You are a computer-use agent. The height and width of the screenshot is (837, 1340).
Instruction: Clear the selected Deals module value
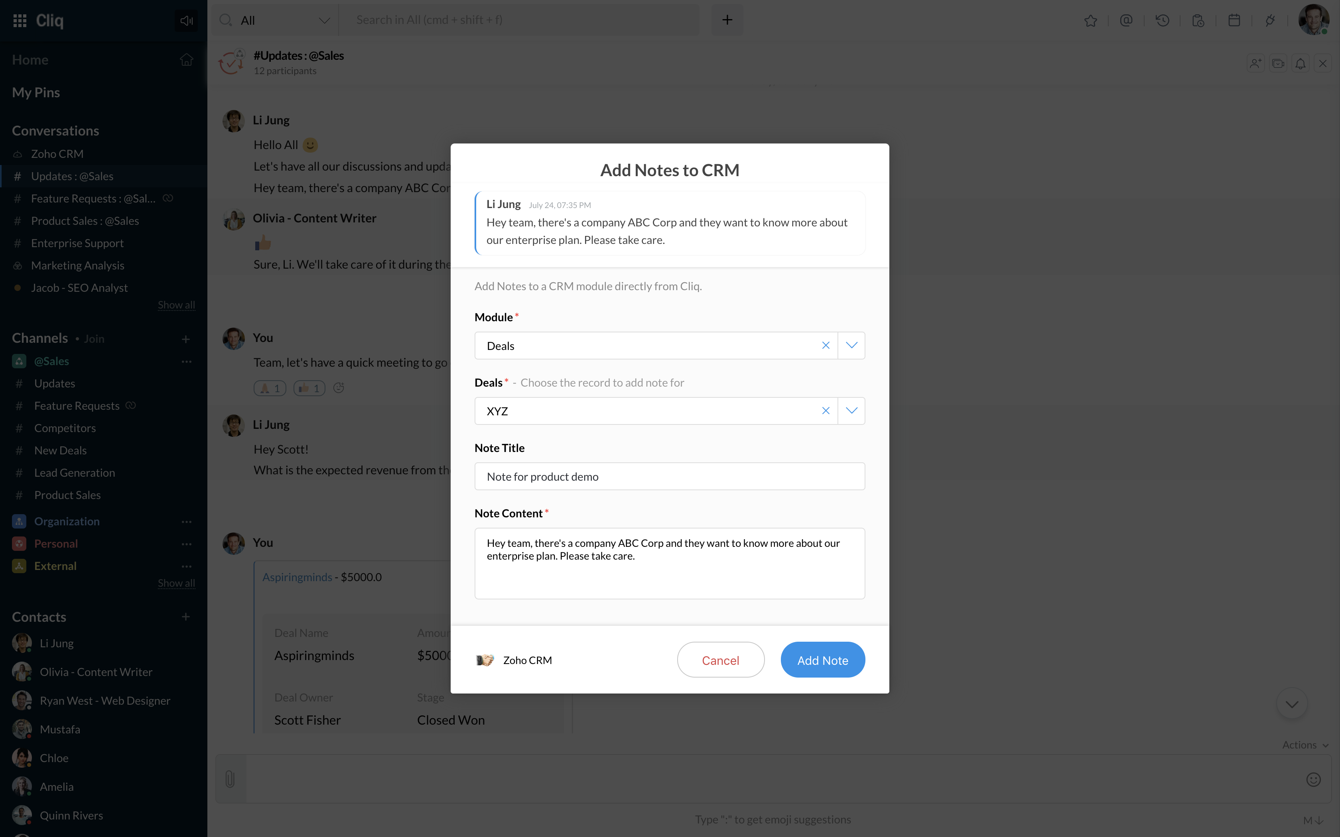coord(825,346)
